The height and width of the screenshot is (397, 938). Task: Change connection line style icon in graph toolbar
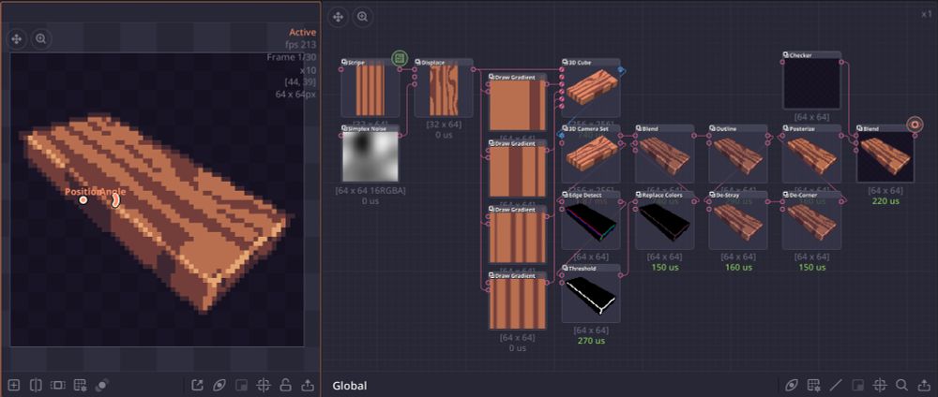[836, 385]
